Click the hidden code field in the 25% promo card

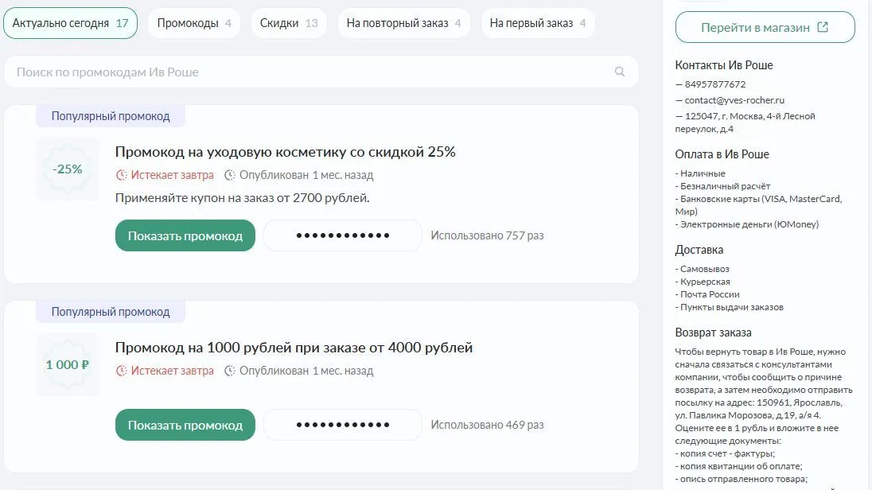(x=343, y=235)
